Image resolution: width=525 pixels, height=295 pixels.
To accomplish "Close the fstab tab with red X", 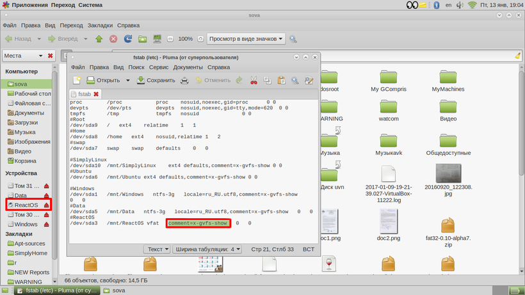I will [x=96, y=94].
